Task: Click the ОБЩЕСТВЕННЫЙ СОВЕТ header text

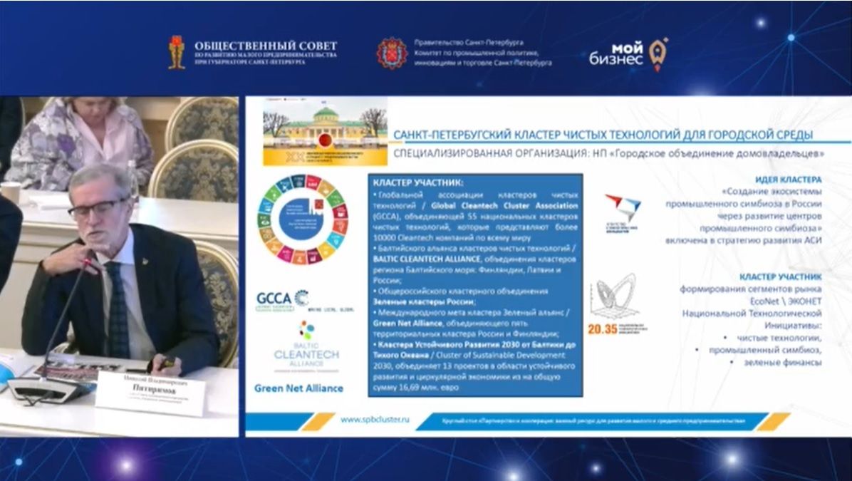Action: pos(266,46)
